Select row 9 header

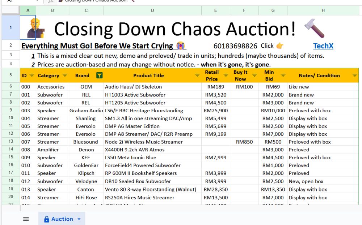[10, 111]
